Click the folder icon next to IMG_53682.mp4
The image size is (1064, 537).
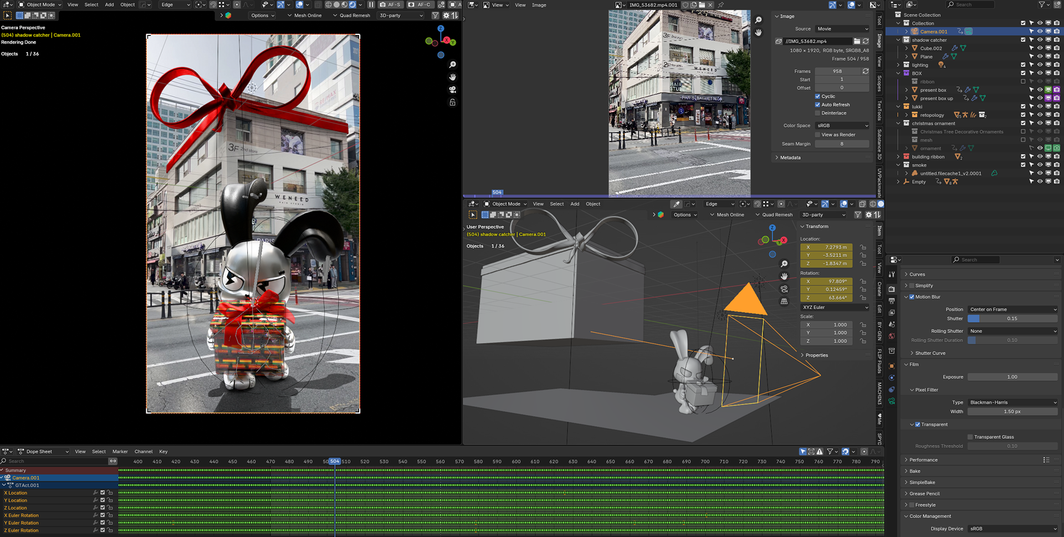click(857, 41)
